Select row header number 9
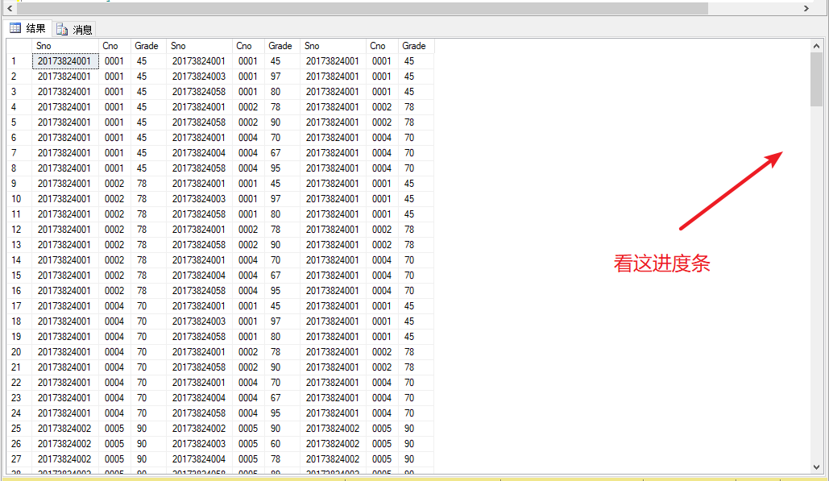The image size is (829, 481). [19, 184]
